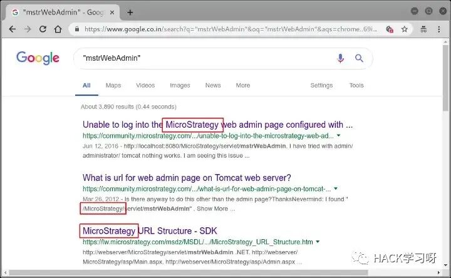Click the horizontal scroll left arrow
The image size is (451, 278).
[x=5, y=272]
